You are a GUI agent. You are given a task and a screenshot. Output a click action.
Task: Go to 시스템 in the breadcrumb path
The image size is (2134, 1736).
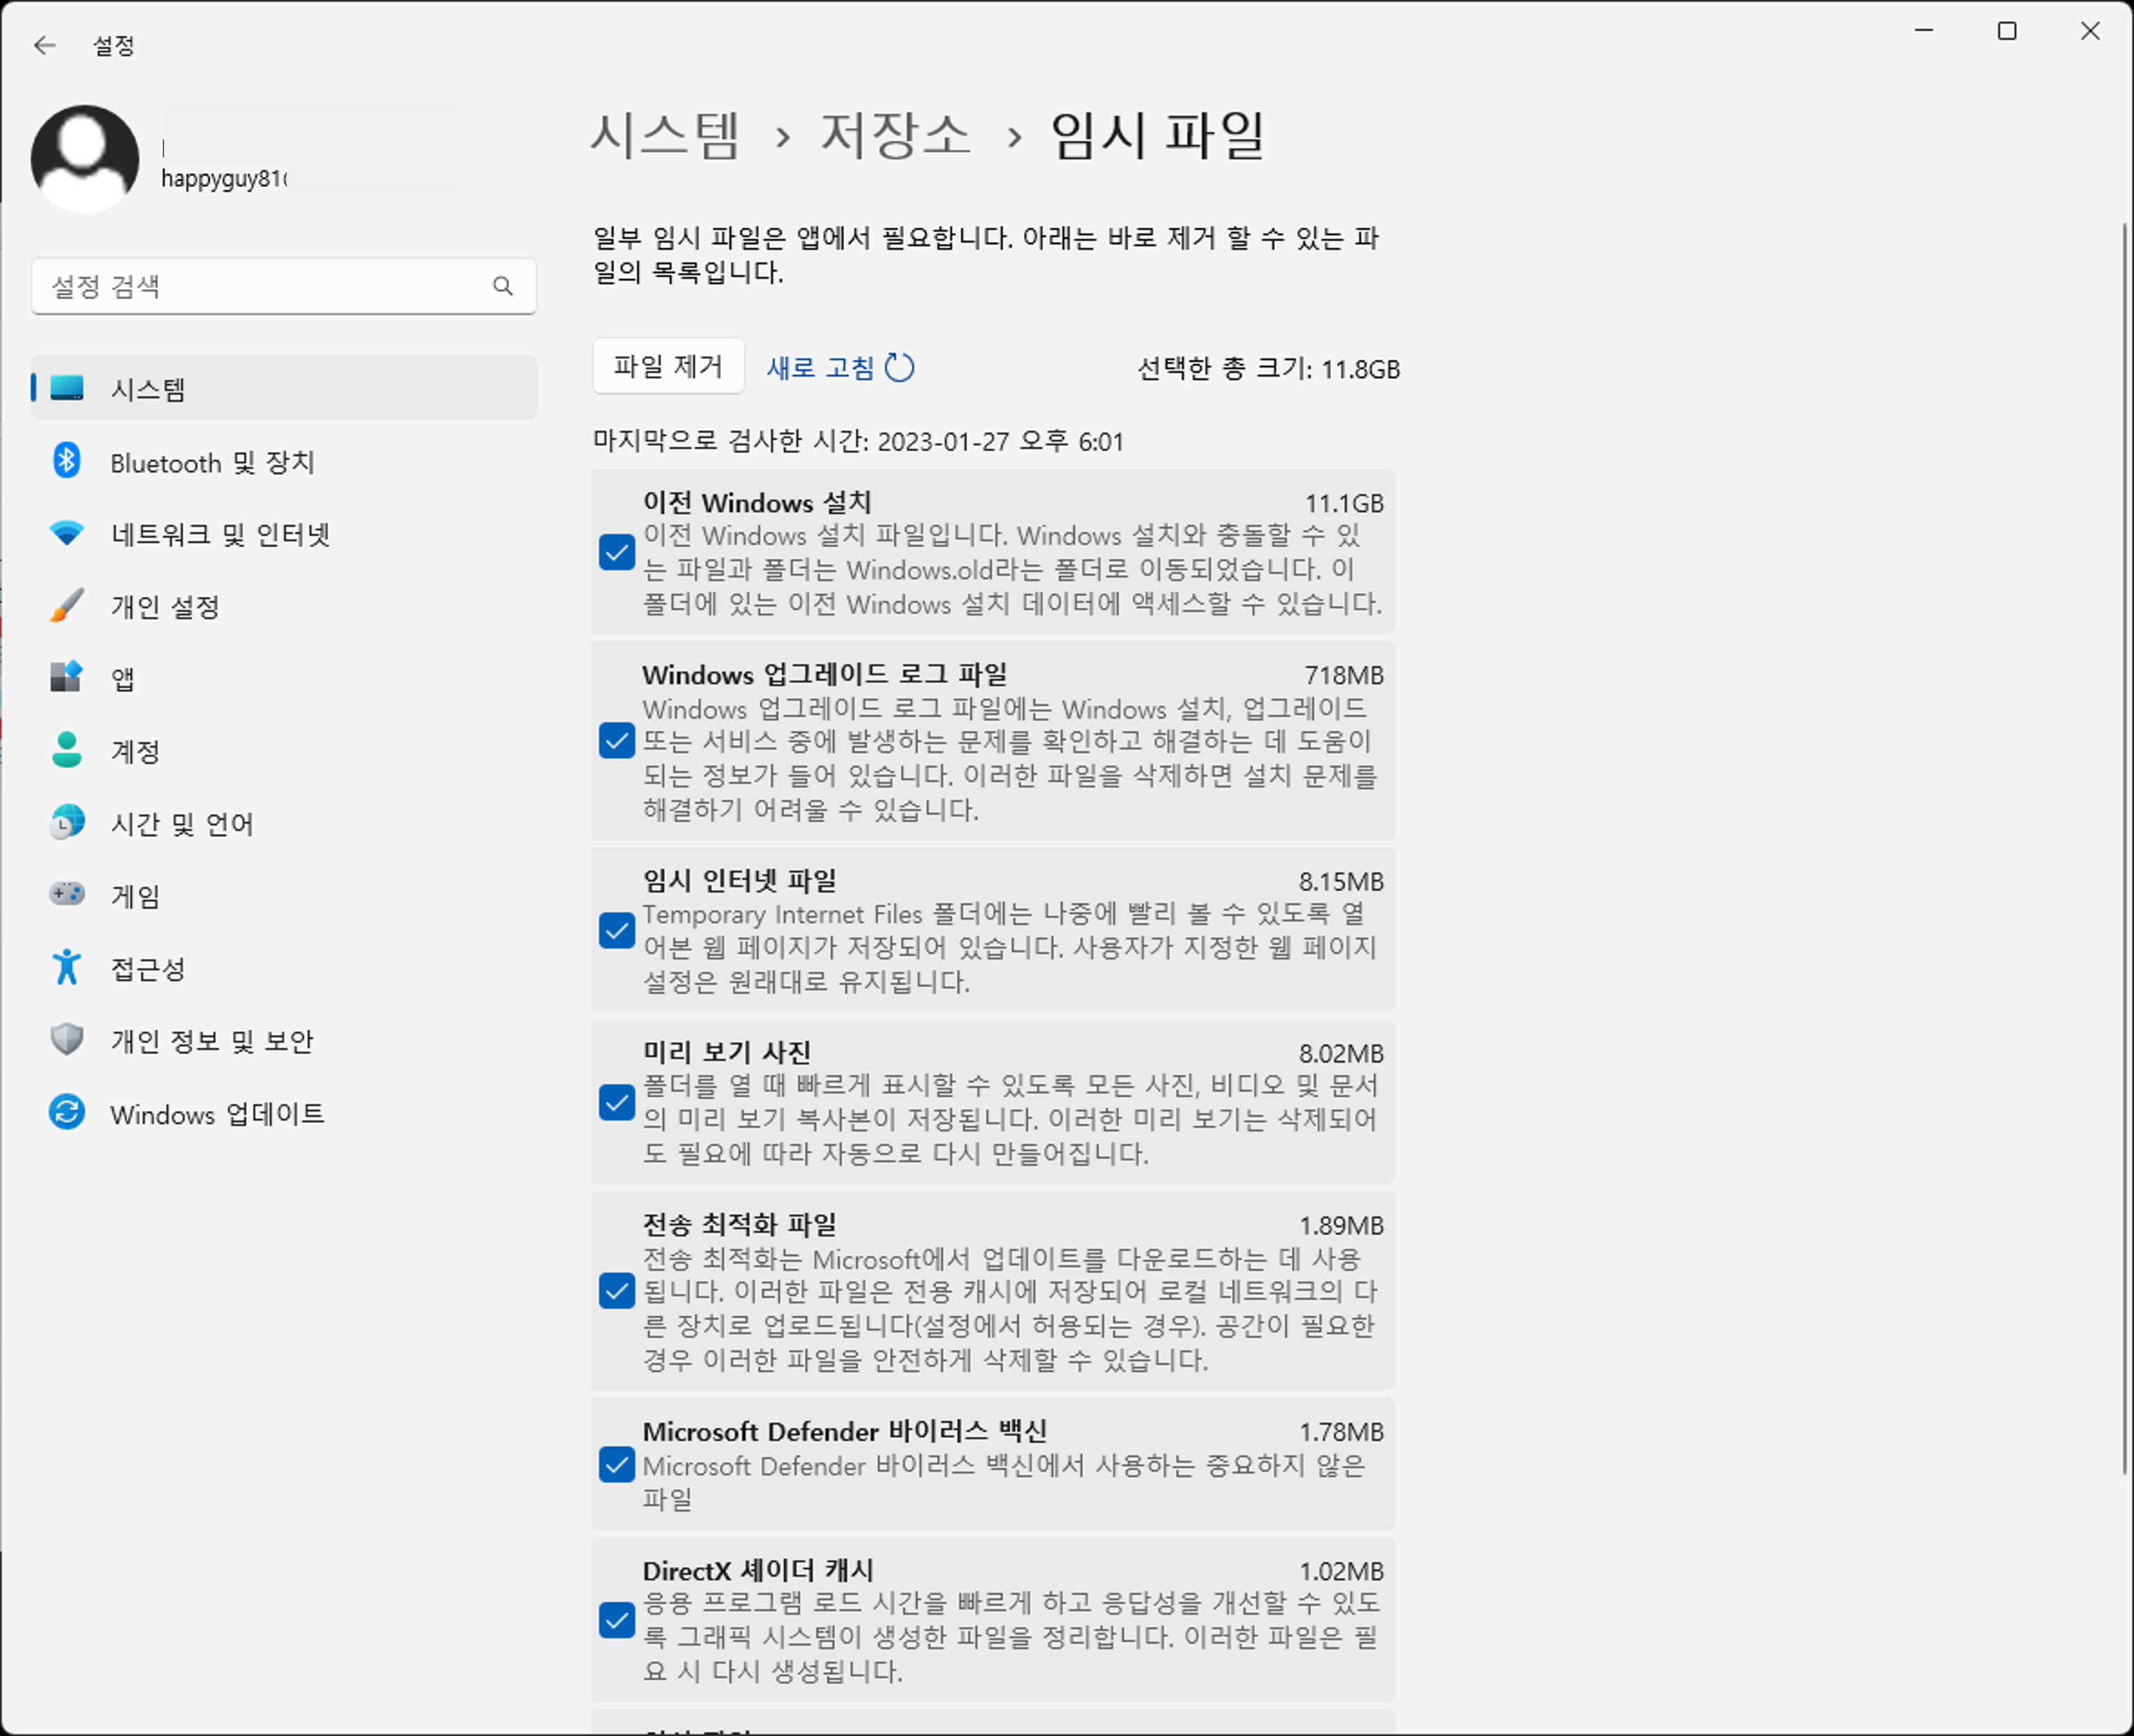(x=663, y=136)
